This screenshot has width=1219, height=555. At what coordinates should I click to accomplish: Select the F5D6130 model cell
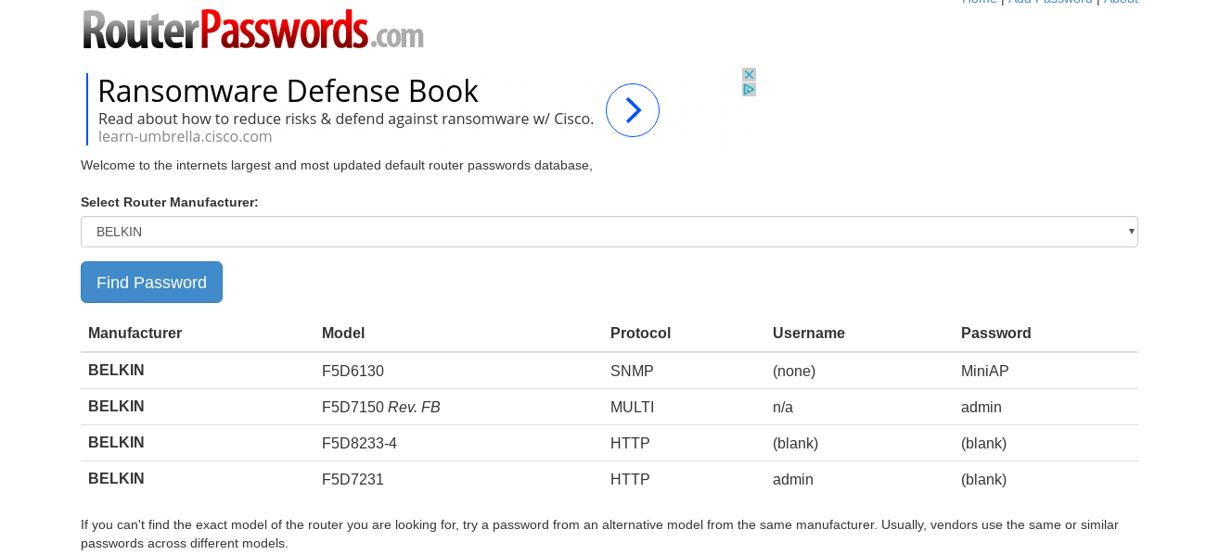pos(353,371)
